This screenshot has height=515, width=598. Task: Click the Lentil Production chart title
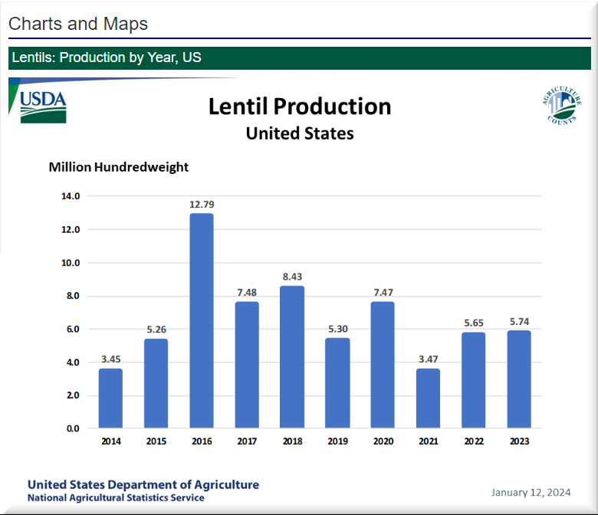point(299,107)
